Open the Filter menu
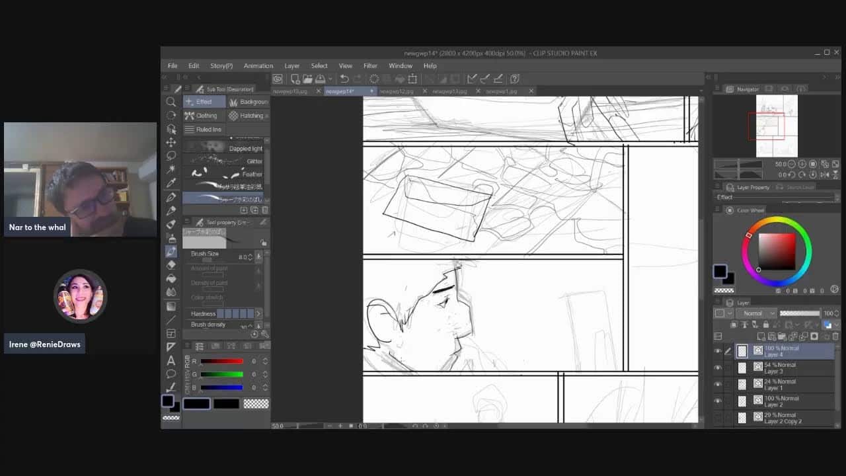Viewport: 846px width, 476px height. coord(370,66)
